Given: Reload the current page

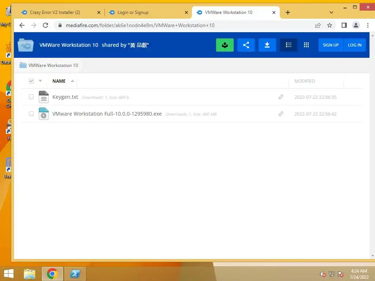Looking at the screenshot, I should (x=45, y=25).
